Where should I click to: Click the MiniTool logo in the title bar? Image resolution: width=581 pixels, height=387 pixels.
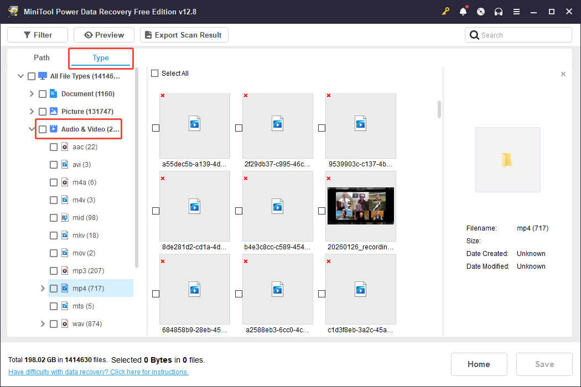(12, 11)
